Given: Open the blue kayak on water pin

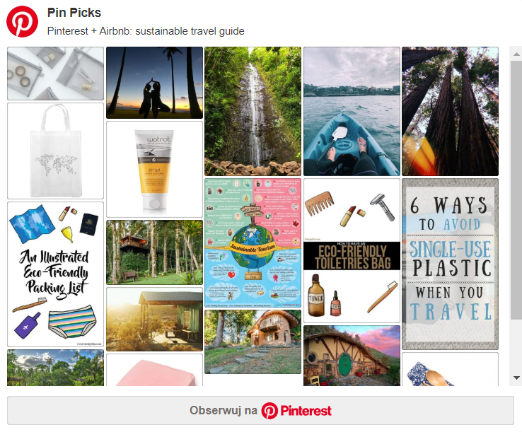Looking at the screenshot, I should [x=352, y=111].
